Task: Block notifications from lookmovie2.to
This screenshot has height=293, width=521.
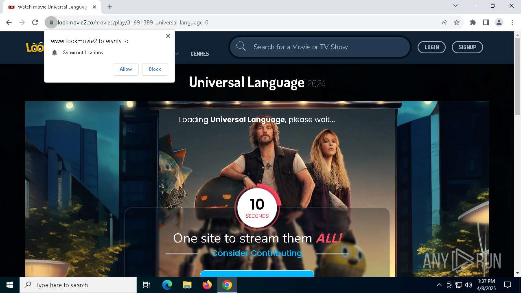Action: point(155,69)
